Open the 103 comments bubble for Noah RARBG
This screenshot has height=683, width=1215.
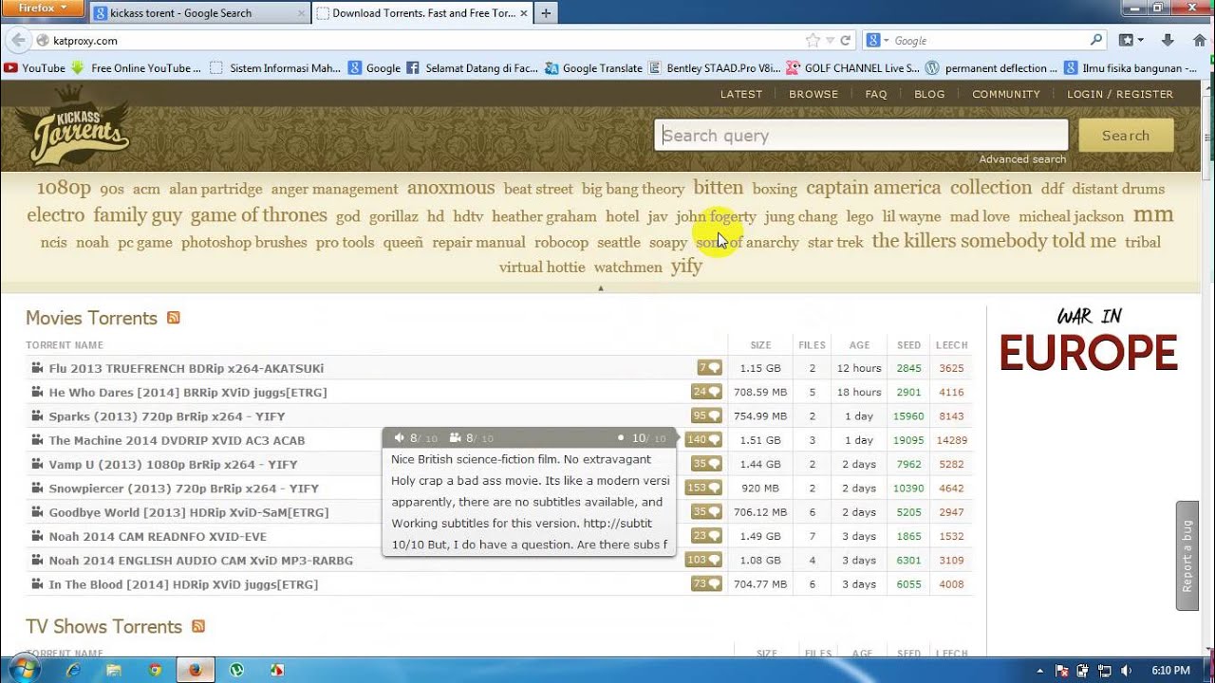coord(703,560)
